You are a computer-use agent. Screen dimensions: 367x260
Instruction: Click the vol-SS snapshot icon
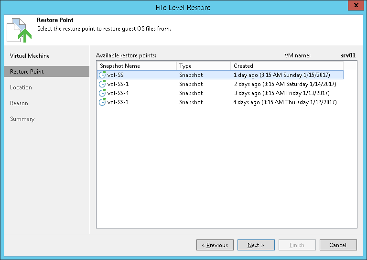[x=102, y=75]
